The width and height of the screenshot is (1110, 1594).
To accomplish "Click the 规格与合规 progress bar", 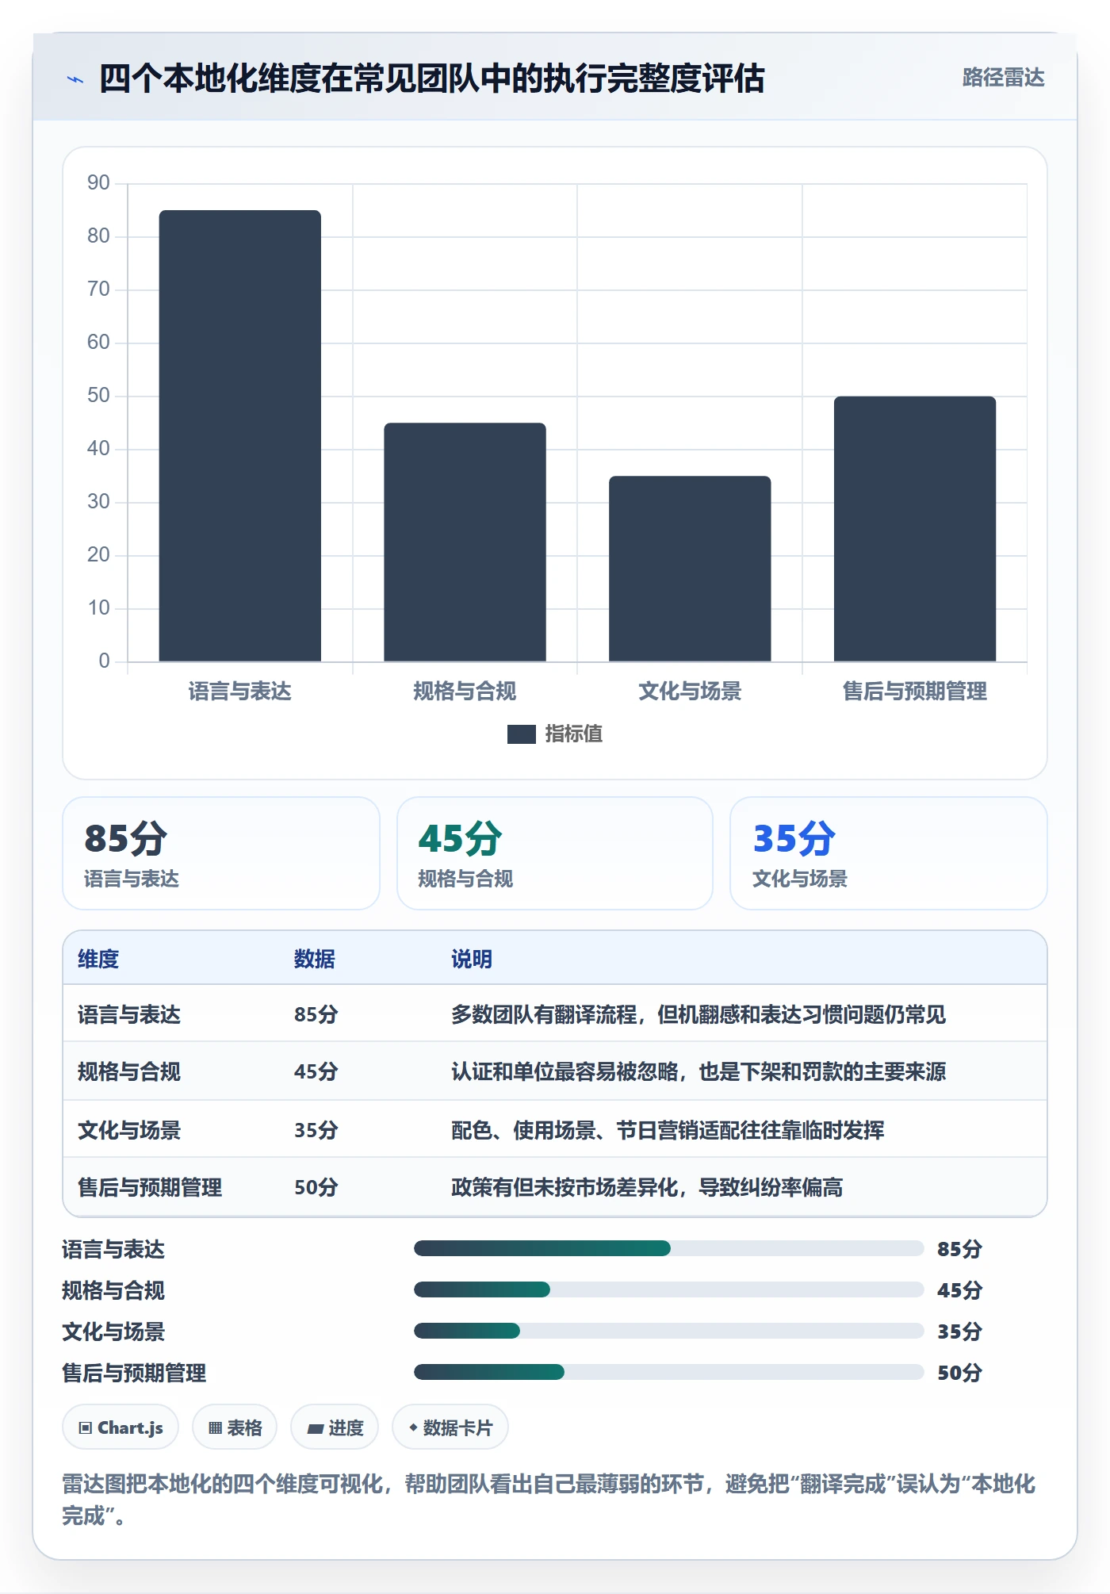I will (668, 1290).
